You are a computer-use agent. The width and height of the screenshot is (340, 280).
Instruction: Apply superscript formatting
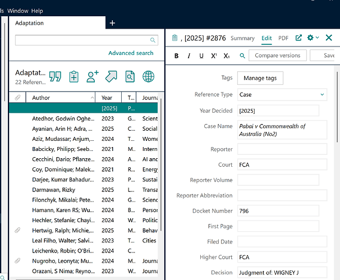click(214, 56)
